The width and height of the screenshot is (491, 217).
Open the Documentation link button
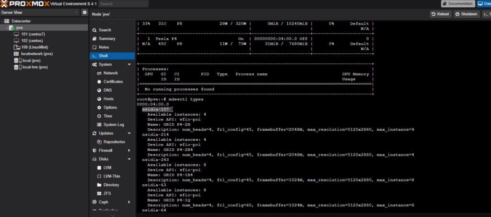457,4
